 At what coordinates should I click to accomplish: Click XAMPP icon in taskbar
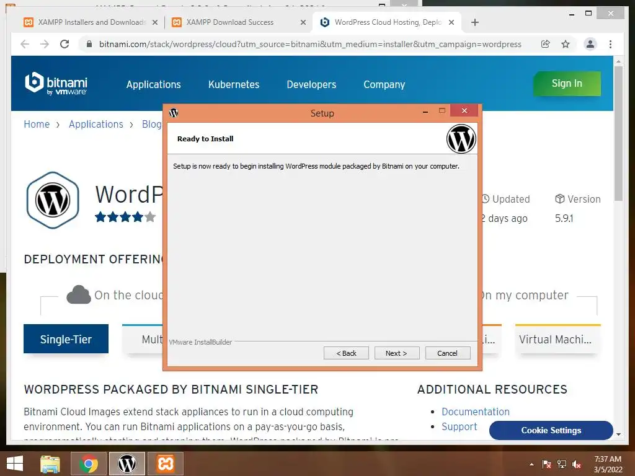(165, 464)
